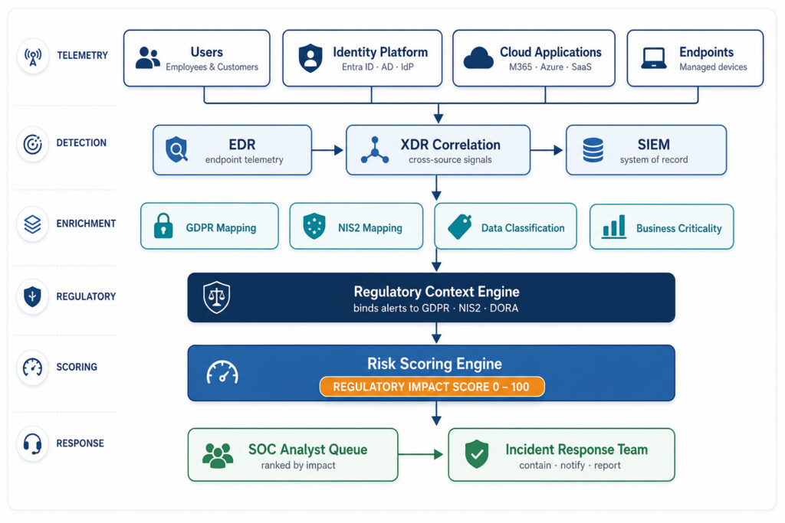
Task: Click the Enrichment stacked layers icon
Action: coord(32,224)
